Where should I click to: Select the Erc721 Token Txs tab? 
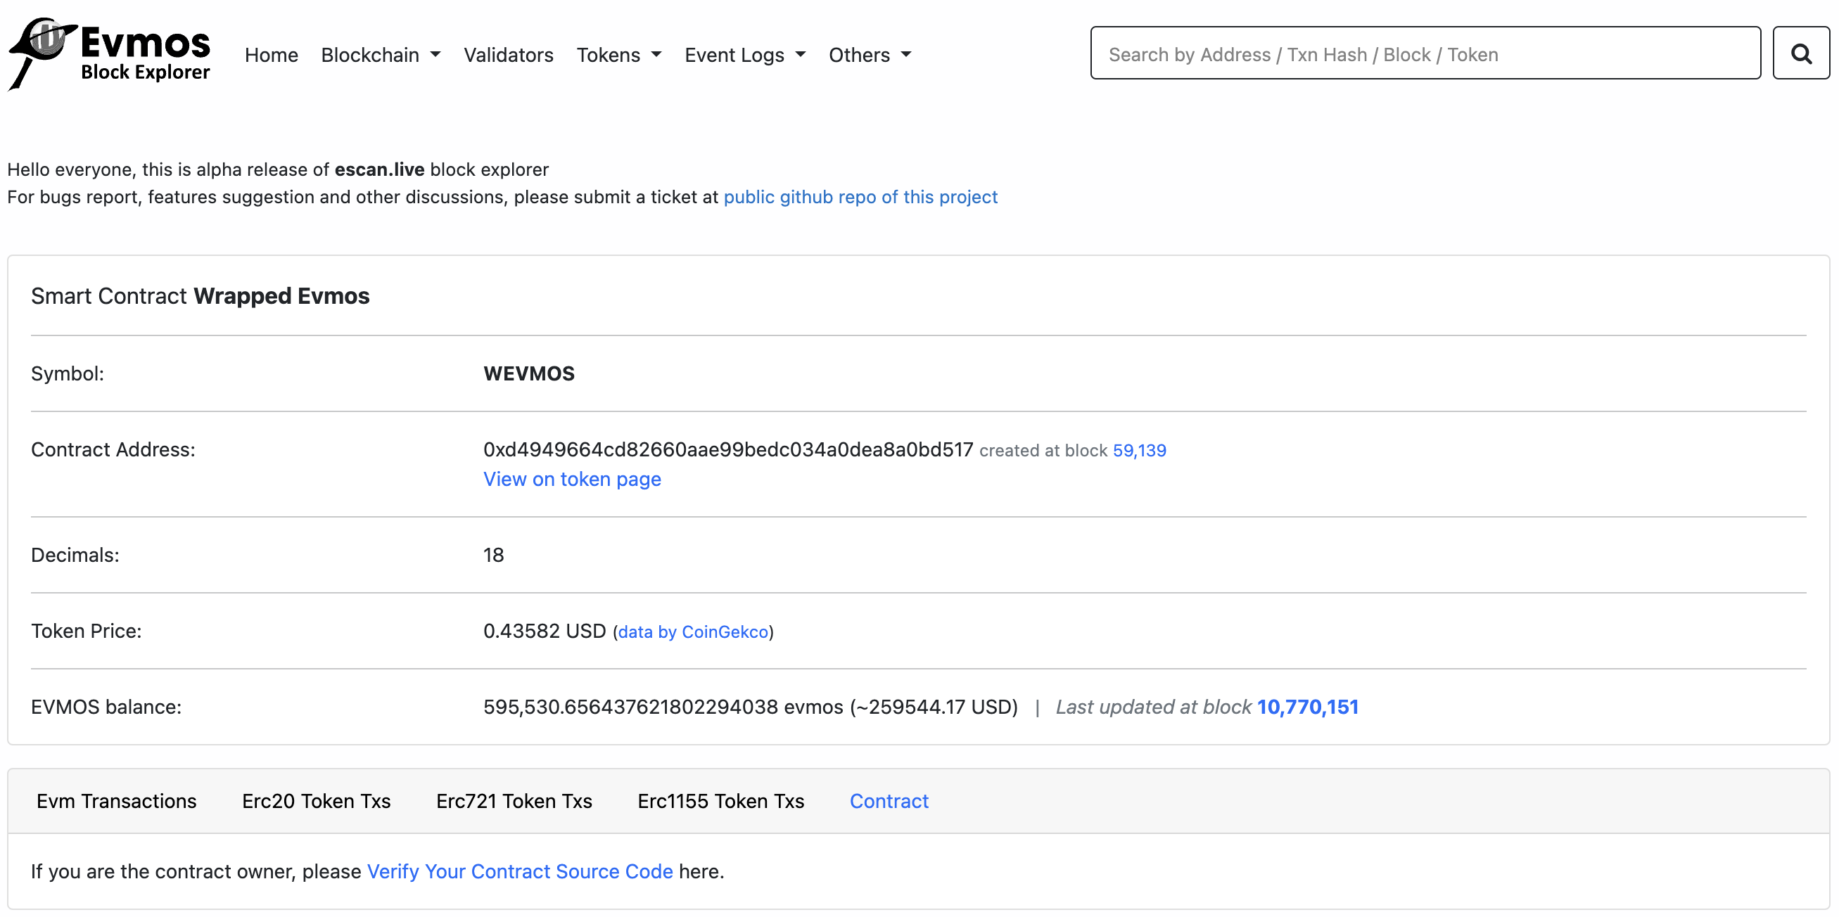(514, 801)
